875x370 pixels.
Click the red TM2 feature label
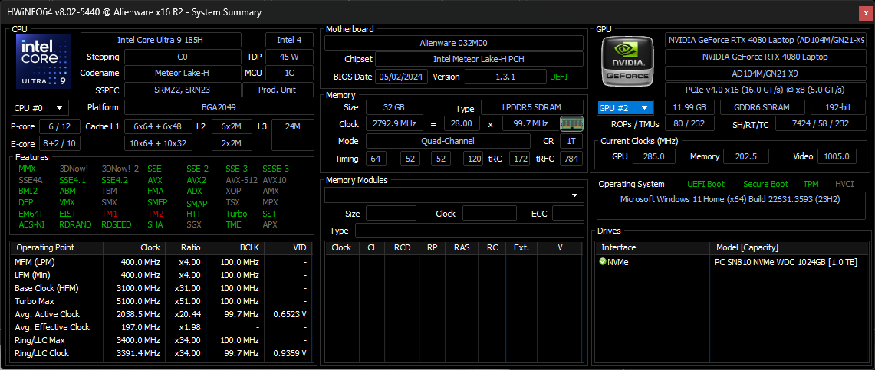point(156,214)
